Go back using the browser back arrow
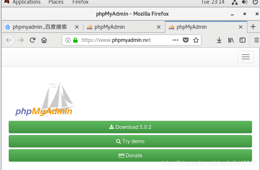 pos(9,40)
